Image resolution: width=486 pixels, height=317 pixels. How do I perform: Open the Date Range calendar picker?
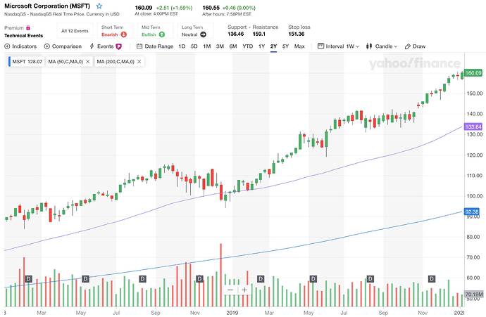(x=154, y=46)
